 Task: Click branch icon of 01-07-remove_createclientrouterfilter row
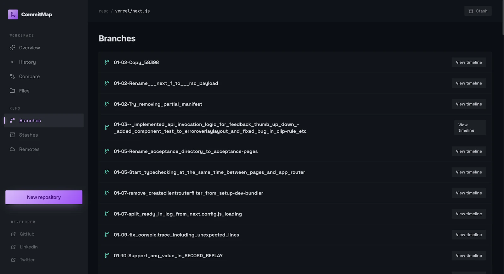107,193
